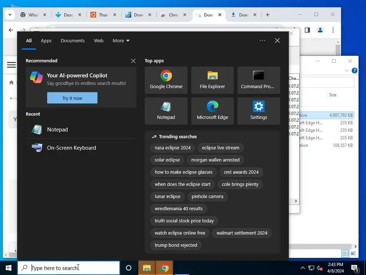Screen dimensions: 366x275
Task: Open the Settings tile in Top apps
Action: coord(259,111)
